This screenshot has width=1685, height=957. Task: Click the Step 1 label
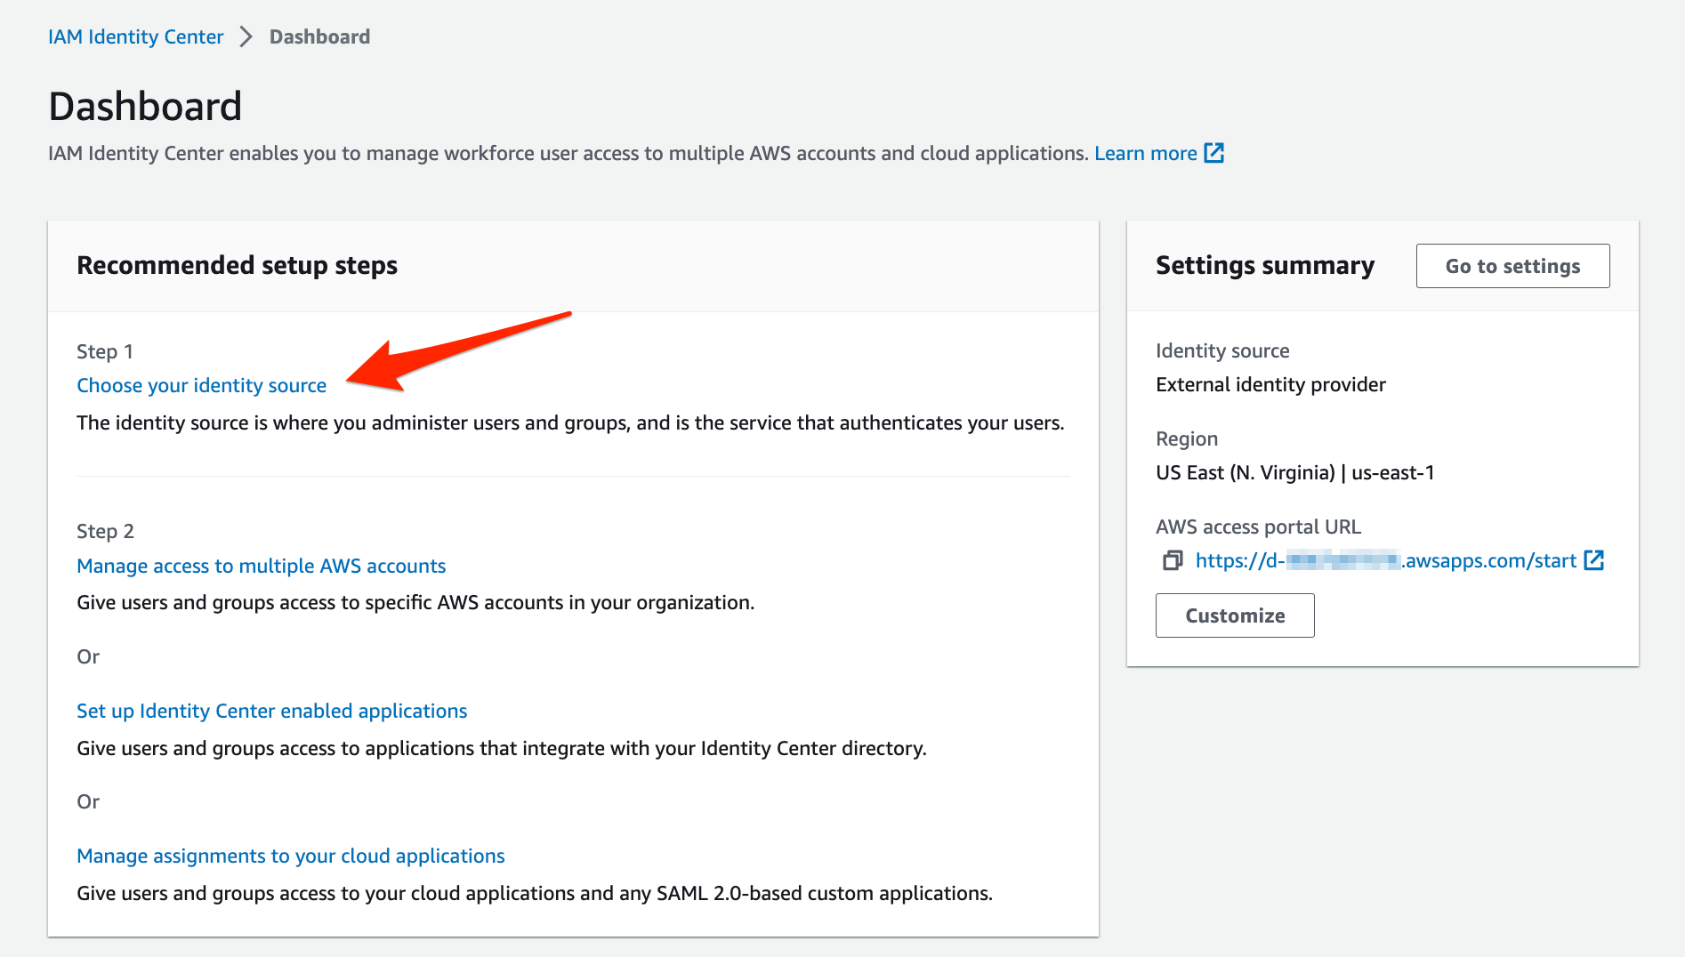pyautogui.click(x=105, y=351)
